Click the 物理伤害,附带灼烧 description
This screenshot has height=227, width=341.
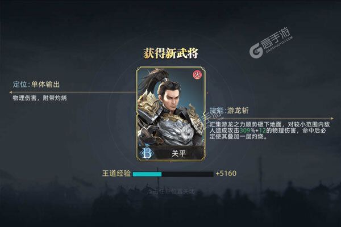point(40,98)
